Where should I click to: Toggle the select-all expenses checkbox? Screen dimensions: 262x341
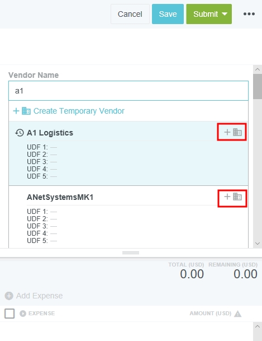pyautogui.click(x=9, y=314)
